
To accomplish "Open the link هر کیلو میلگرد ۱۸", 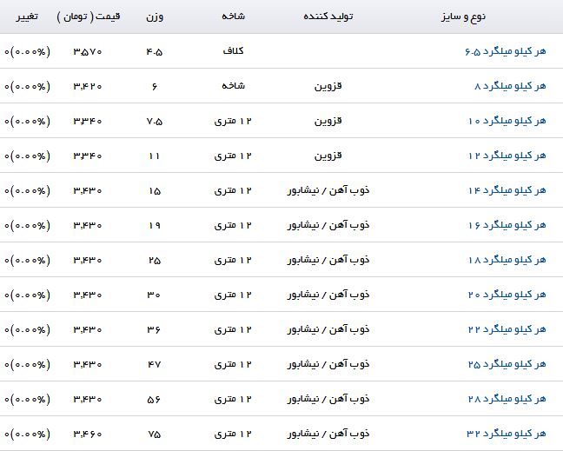I will coord(507,261).
